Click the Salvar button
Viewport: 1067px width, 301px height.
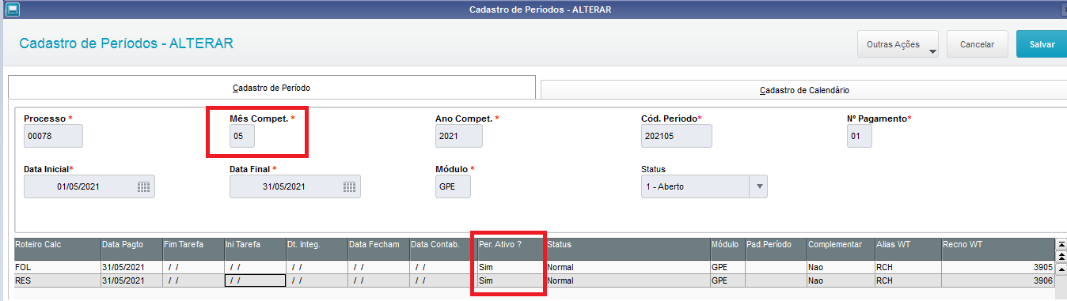(1042, 44)
